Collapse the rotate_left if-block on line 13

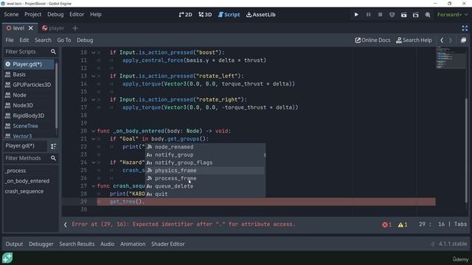[x=94, y=76]
